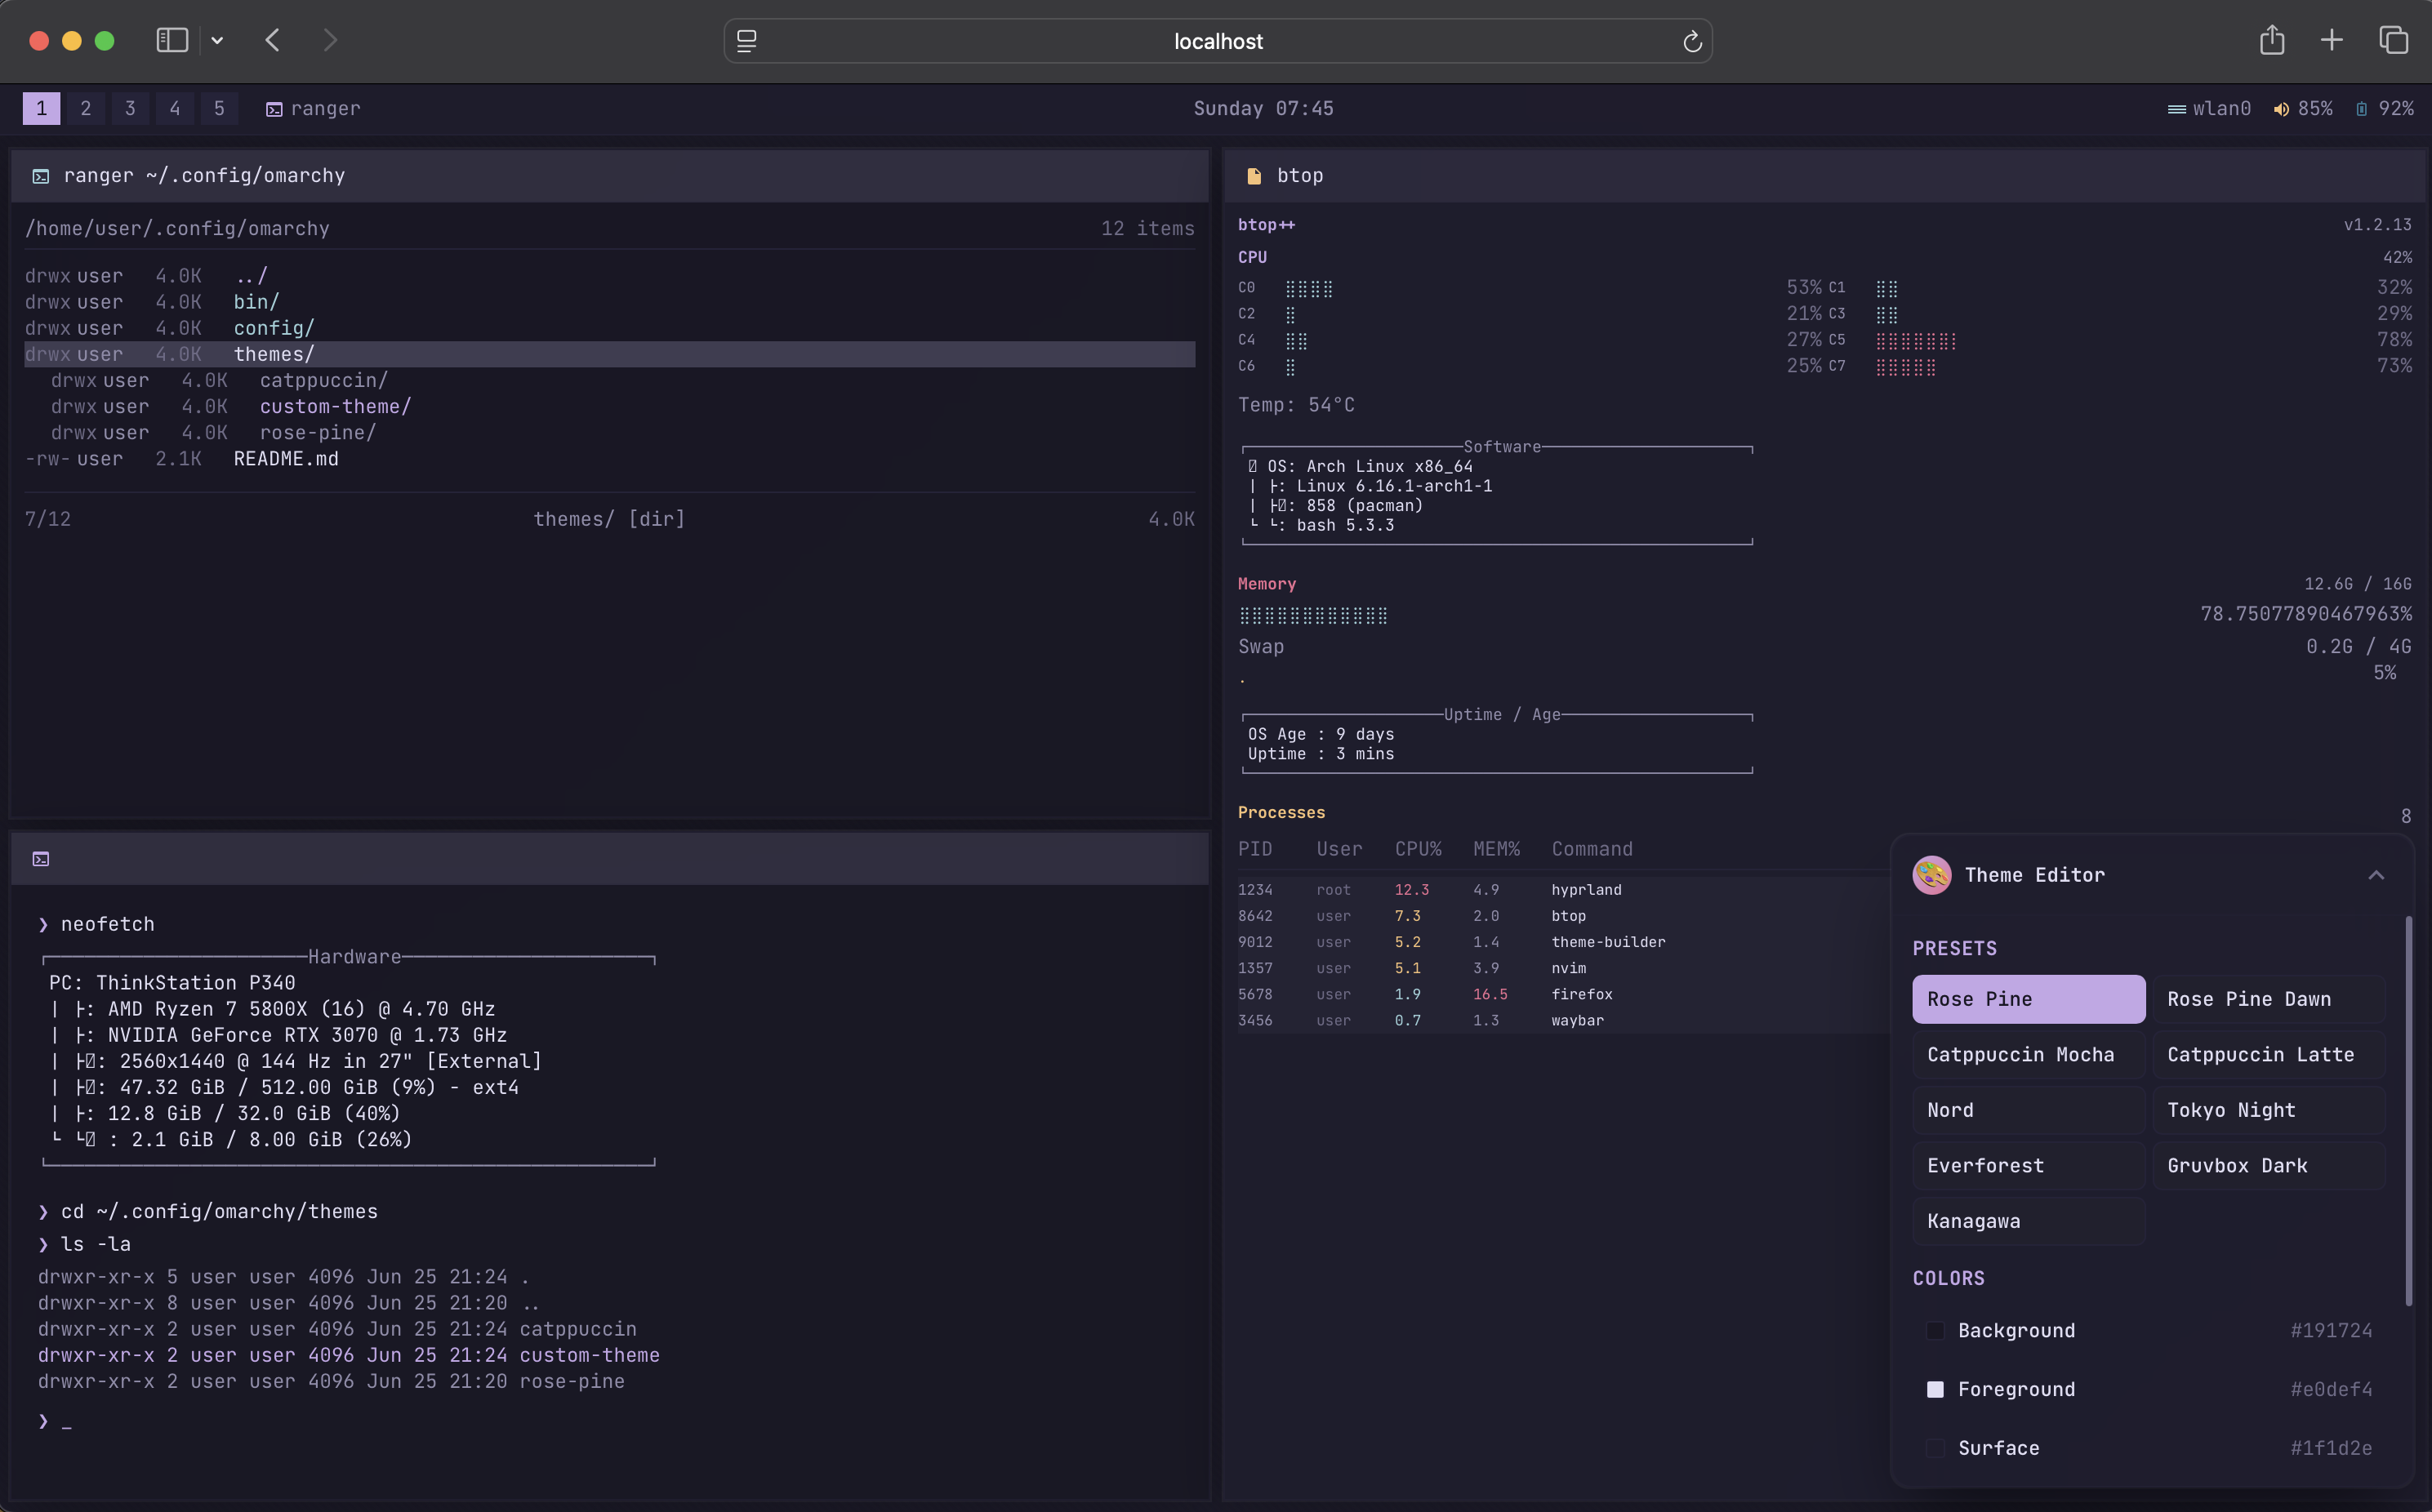Image resolution: width=2432 pixels, height=1512 pixels.
Task: Click the Theme Editor palette icon
Action: point(1931,875)
